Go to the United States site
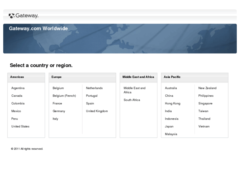This screenshot has width=240, height=180. coord(20,126)
